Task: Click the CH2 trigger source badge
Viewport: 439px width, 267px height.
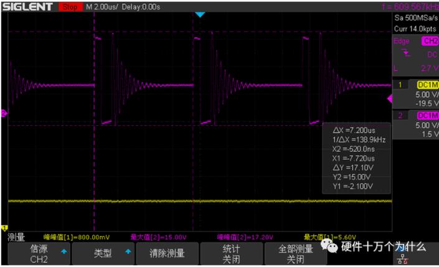Action: [x=430, y=41]
